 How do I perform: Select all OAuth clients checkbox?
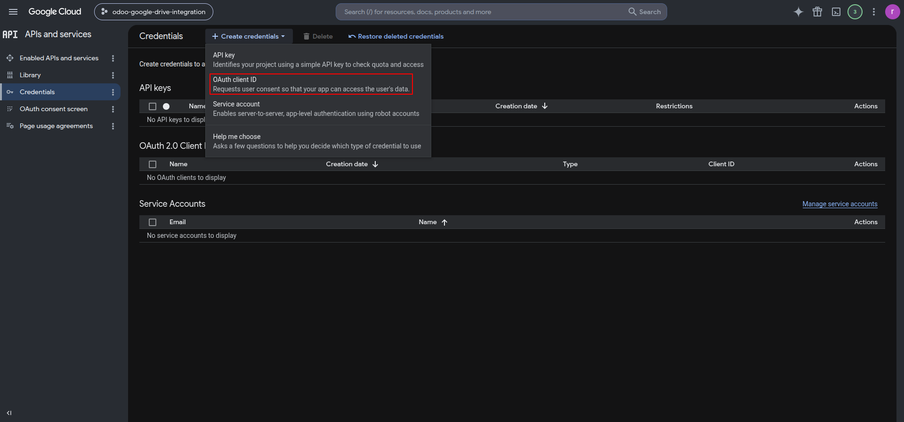[153, 164]
